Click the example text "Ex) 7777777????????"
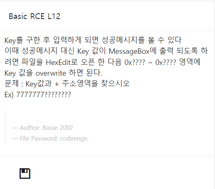The image size is (215, 189). tap(38, 95)
